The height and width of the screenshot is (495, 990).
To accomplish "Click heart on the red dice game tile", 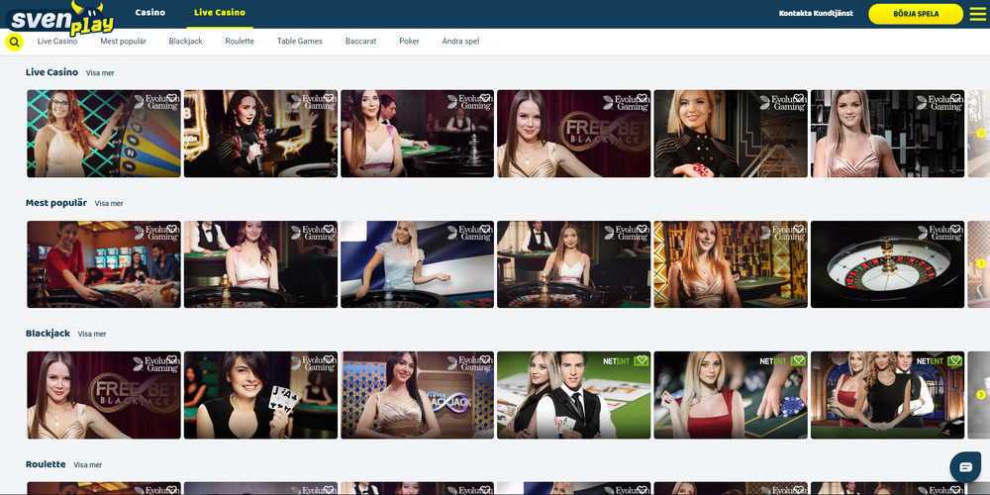I will coord(798,99).
